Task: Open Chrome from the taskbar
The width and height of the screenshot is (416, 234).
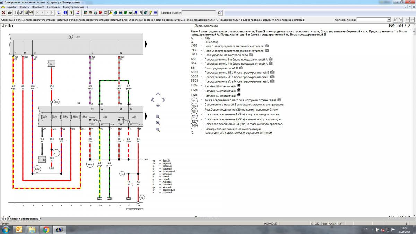Action: click(46, 229)
